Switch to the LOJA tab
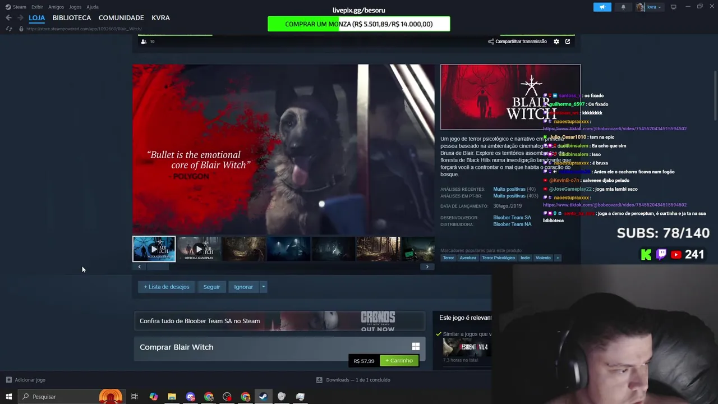The height and width of the screenshot is (404, 718). point(37,18)
